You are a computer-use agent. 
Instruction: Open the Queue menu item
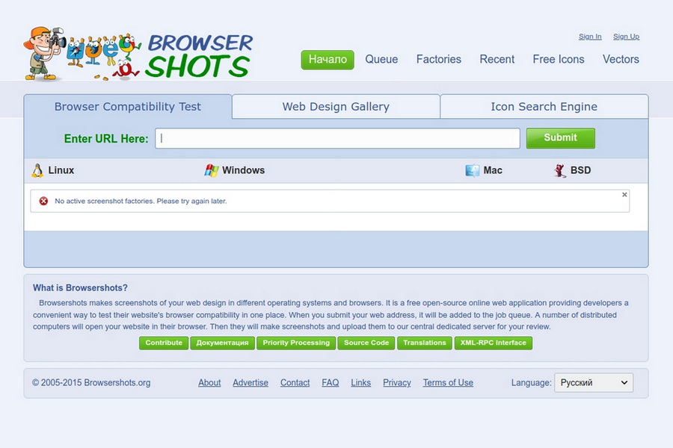(381, 59)
